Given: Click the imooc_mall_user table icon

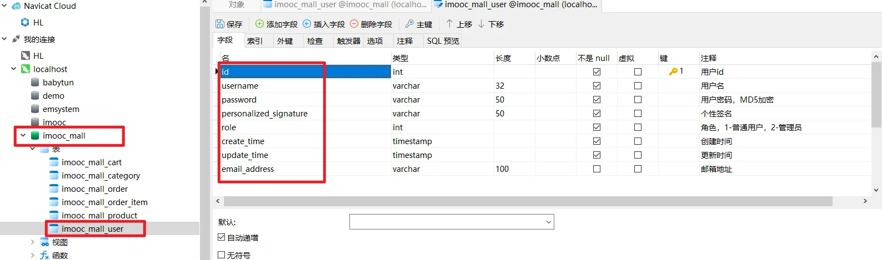Looking at the screenshot, I should 54,229.
